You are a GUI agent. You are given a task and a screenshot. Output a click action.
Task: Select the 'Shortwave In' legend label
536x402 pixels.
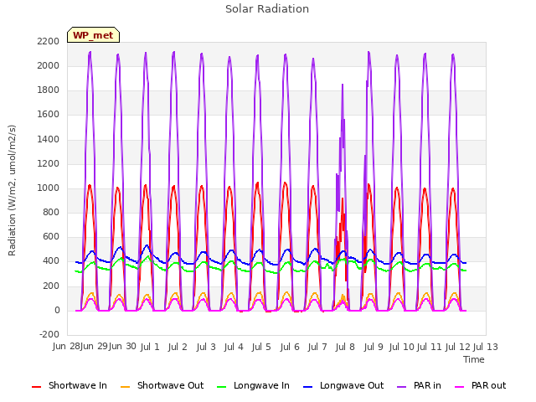pos(78,385)
